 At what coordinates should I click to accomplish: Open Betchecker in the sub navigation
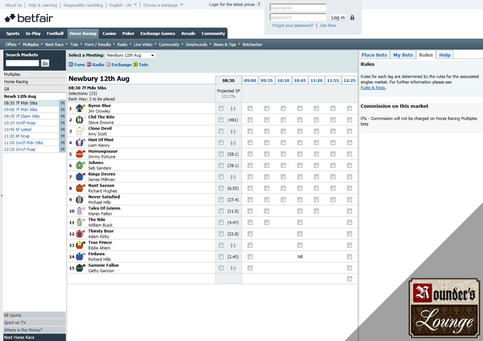252,44
